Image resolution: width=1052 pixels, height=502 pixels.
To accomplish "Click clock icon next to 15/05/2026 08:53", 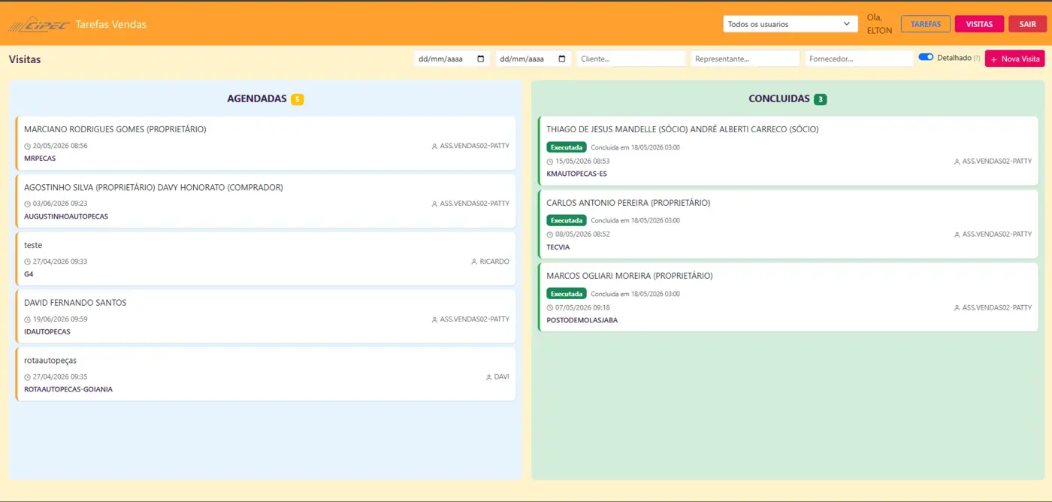I will coord(550,162).
